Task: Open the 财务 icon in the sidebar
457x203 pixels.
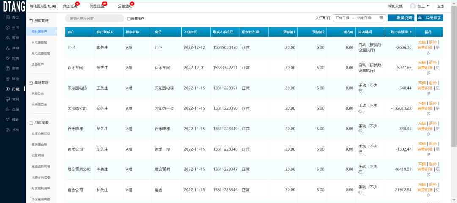Action: [x=8, y=69]
